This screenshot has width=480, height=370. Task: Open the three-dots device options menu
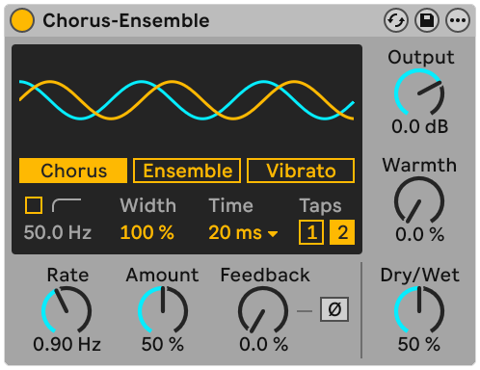point(458,20)
